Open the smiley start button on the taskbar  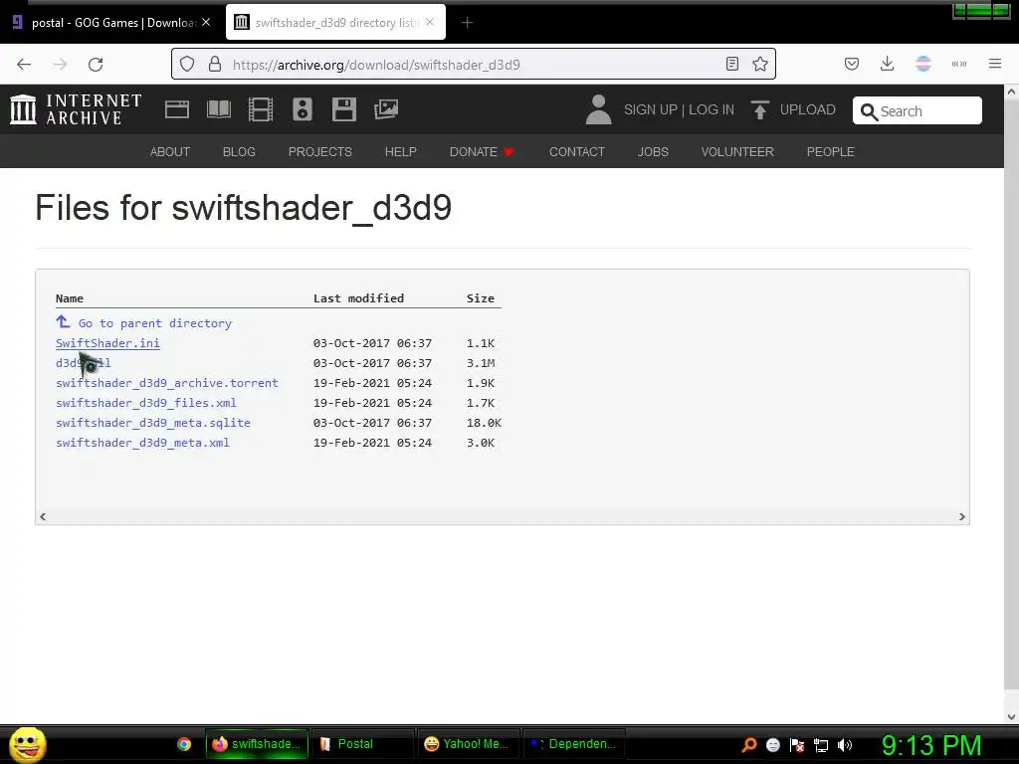pyautogui.click(x=27, y=744)
